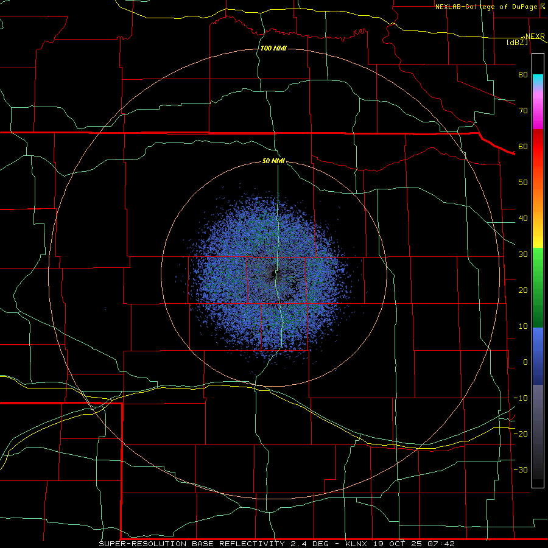This screenshot has width=548, height=548.
Task: Click the '100 NMI' range ring label
Action: point(273,48)
